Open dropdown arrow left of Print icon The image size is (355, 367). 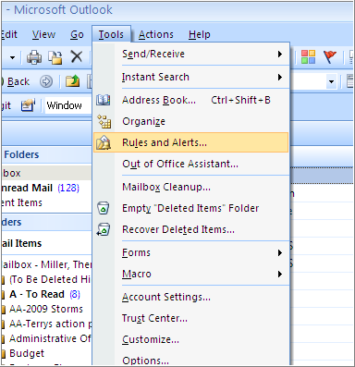click(x=12, y=57)
